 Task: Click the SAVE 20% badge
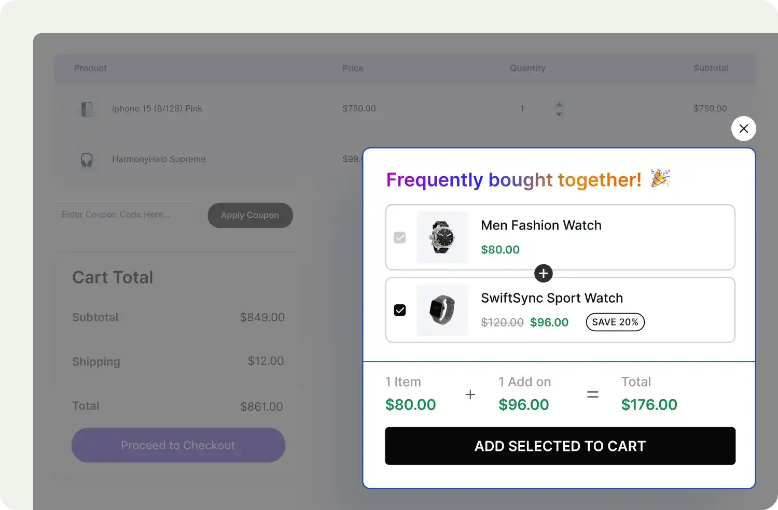615,322
